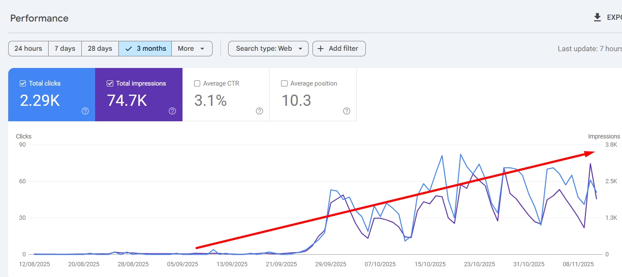Image resolution: width=622 pixels, height=277 pixels.
Task: Click the 05/09/2025 date label
Action: [183, 264]
